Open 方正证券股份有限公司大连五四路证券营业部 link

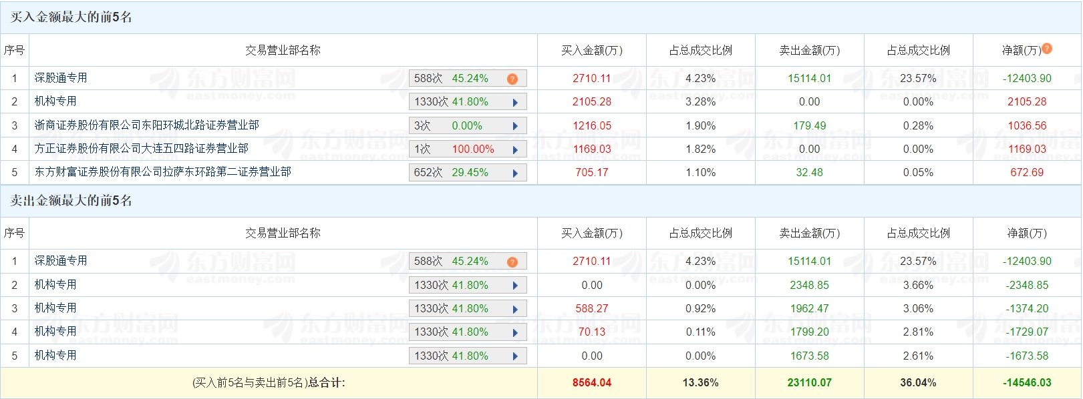pyautogui.click(x=142, y=149)
